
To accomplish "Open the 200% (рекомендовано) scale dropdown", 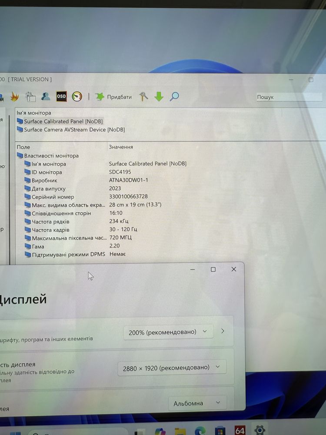I will [x=169, y=332].
